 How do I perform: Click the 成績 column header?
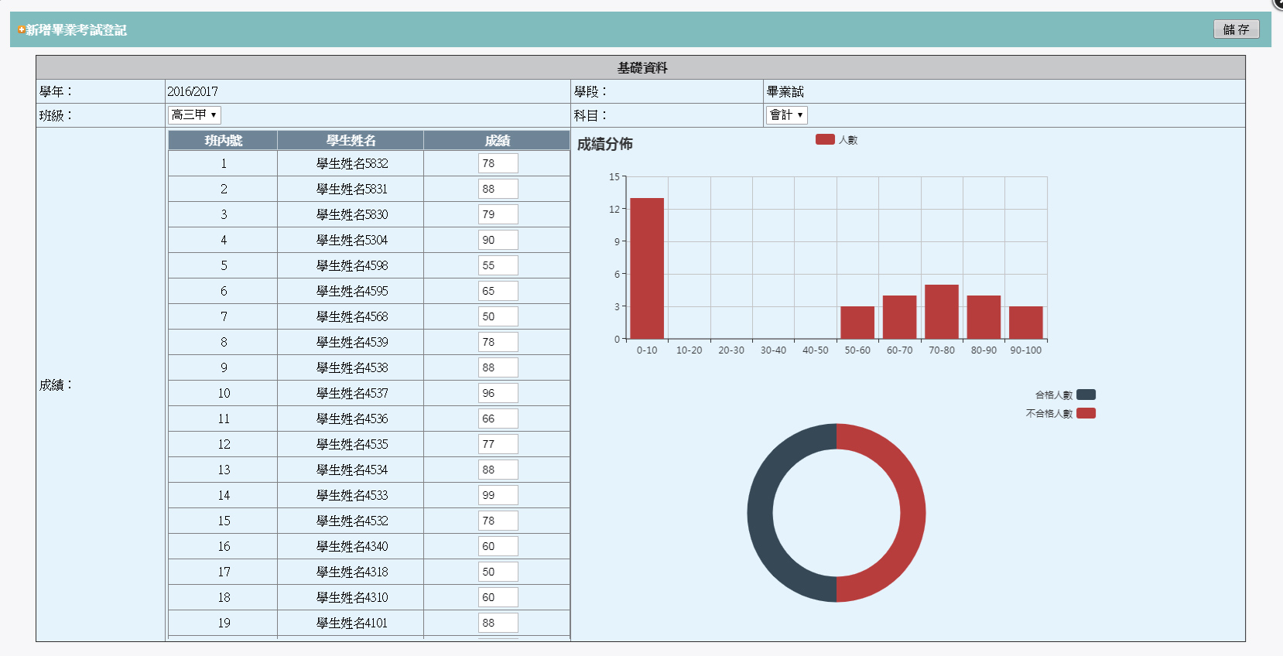click(x=497, y=140)
